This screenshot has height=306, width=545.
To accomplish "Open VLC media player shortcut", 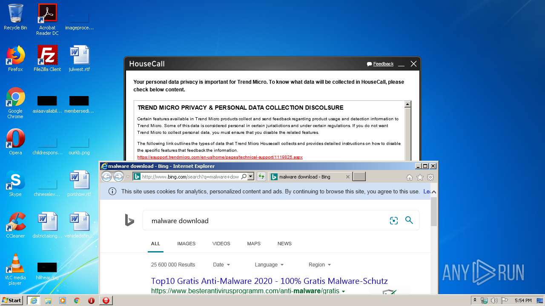I will [x=15, y=270].
